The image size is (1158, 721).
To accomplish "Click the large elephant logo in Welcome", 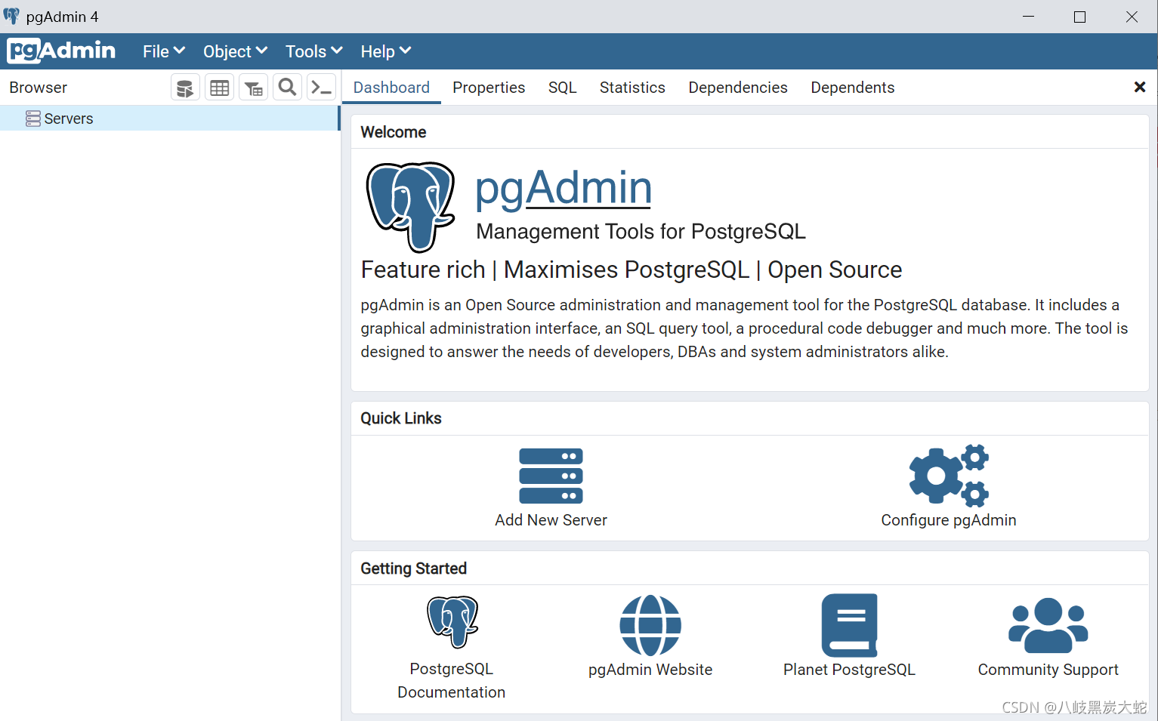I will pyautogui.click(x=411, y=206).
